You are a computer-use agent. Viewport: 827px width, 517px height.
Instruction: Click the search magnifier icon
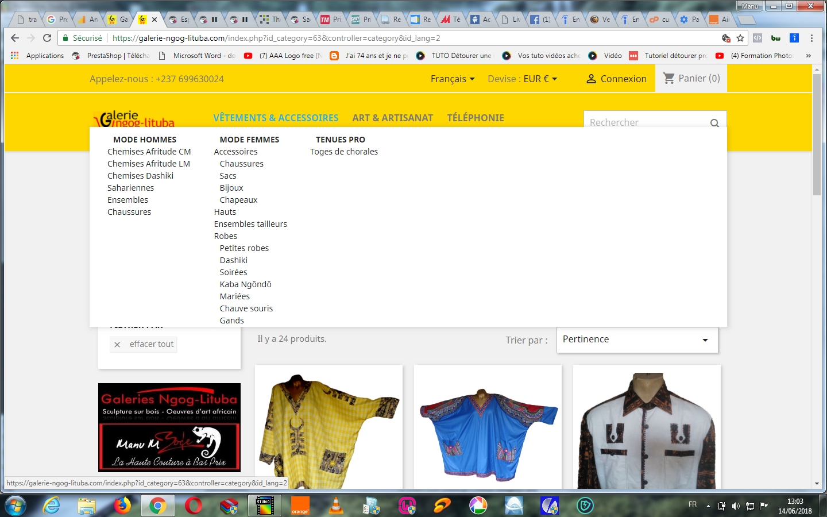point(714,123)
